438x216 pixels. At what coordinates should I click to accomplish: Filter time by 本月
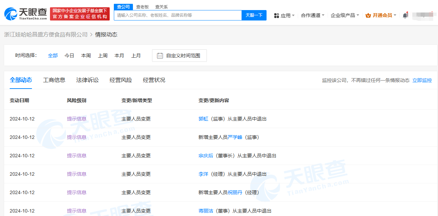[119, 56]
